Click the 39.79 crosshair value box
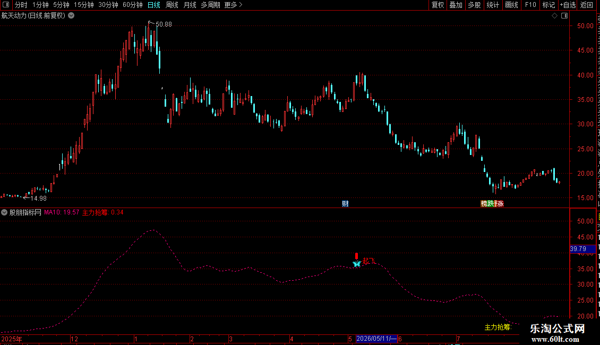 point(582,249)
